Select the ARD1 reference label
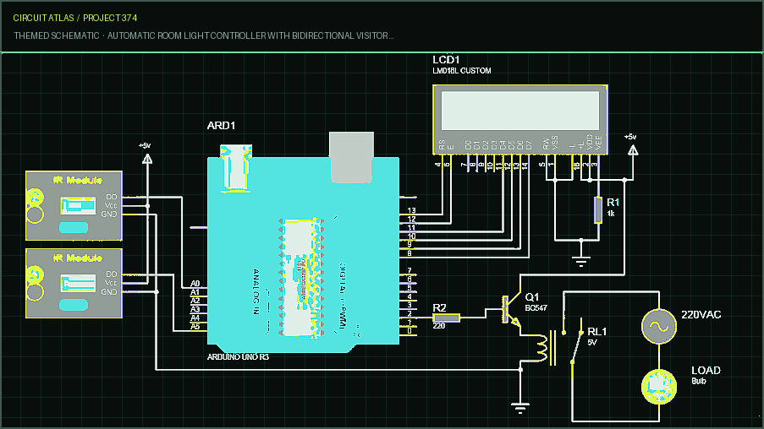The height and width of the screenshot is (429, 764). point(221,126)
